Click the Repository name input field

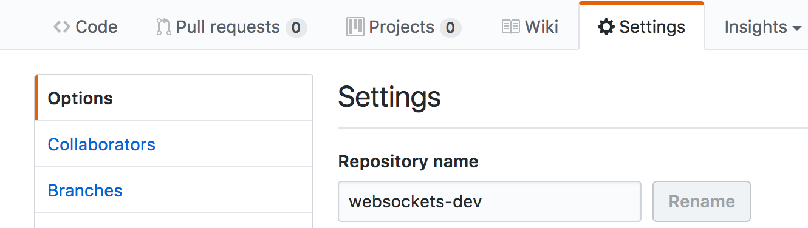coord(490,201)
